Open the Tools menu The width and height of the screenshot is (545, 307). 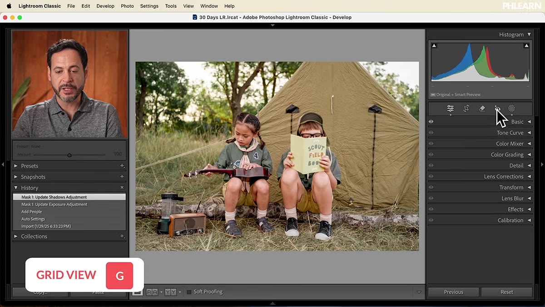tap(171, 6)
